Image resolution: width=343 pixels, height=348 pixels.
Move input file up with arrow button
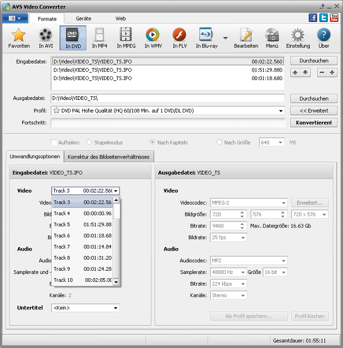point(295,72)
